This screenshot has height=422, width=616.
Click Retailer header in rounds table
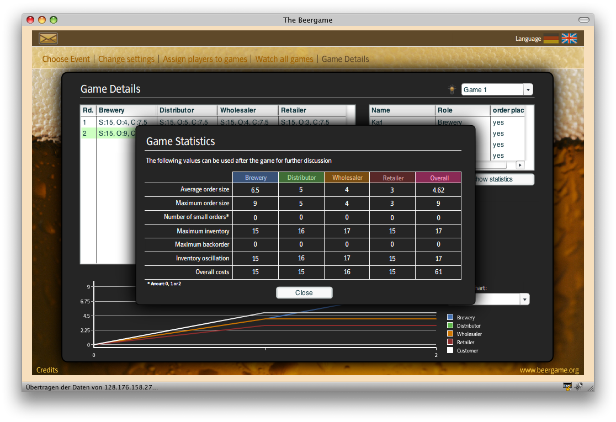tap(312, 110)
